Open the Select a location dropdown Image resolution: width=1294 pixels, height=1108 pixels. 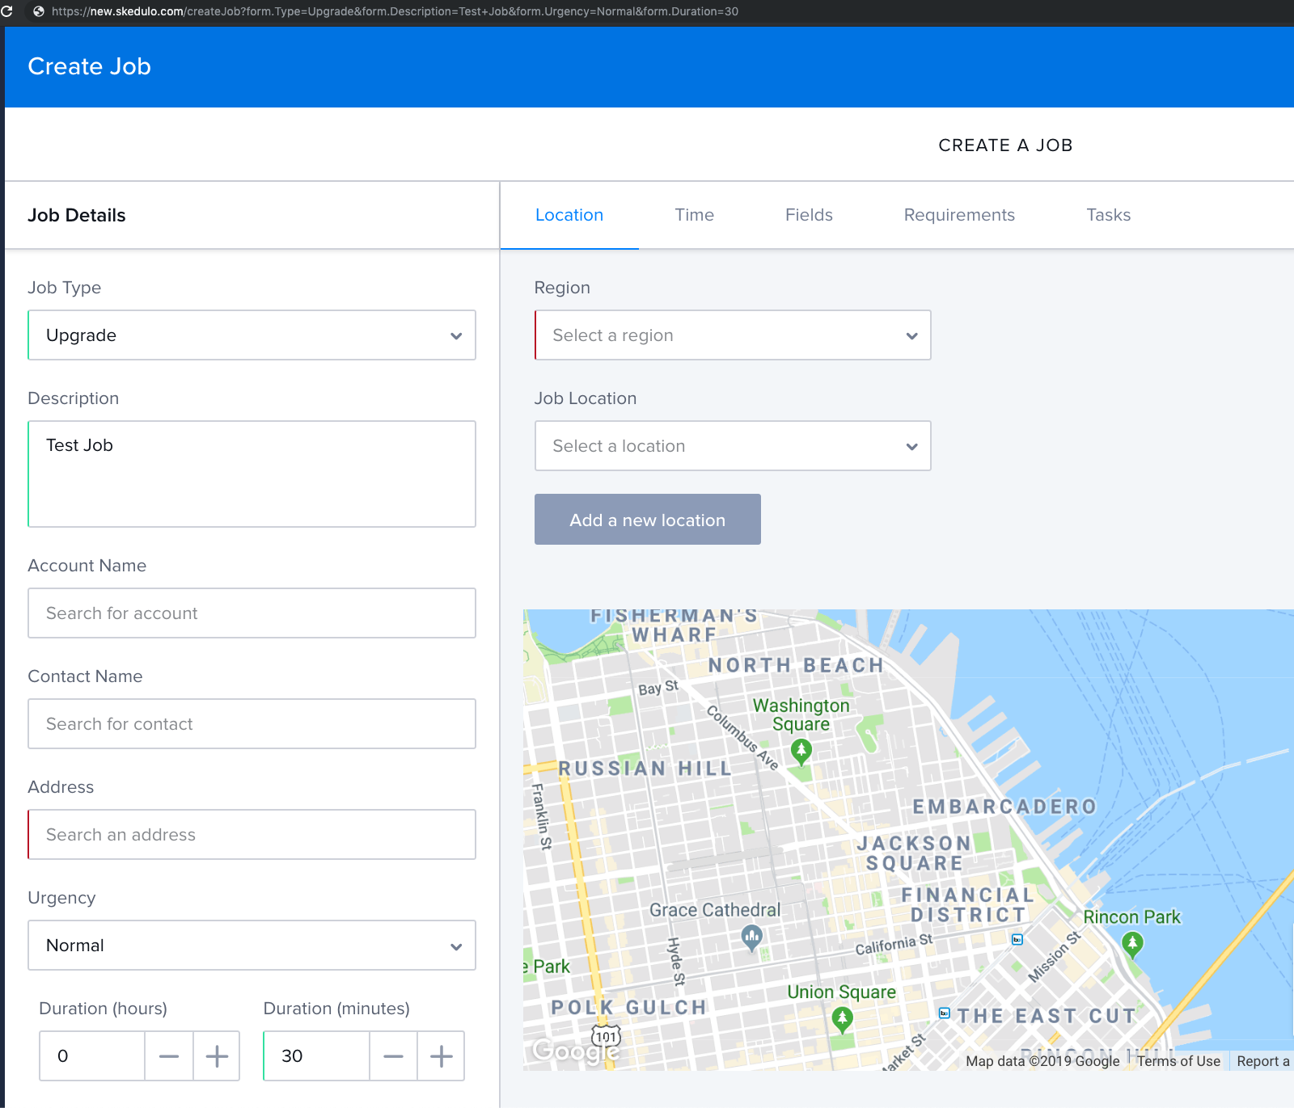[x=732, y=446]
